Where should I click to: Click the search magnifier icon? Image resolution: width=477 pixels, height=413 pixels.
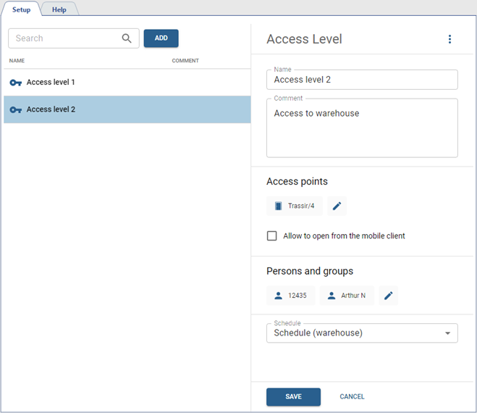pyautogui.click(x=127, y=38)
